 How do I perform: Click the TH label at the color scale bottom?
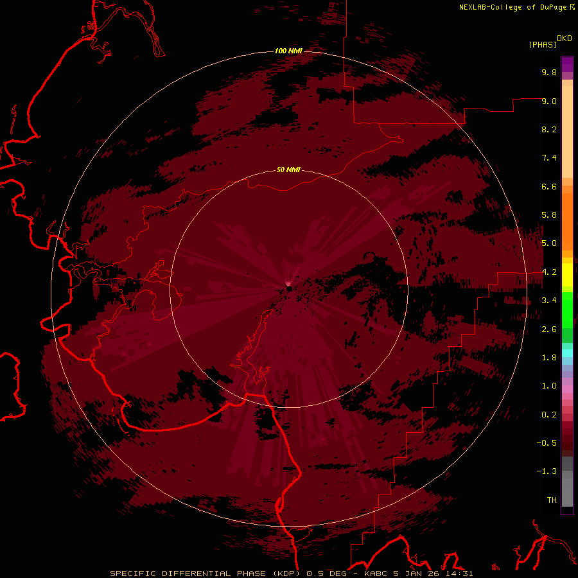552,500
